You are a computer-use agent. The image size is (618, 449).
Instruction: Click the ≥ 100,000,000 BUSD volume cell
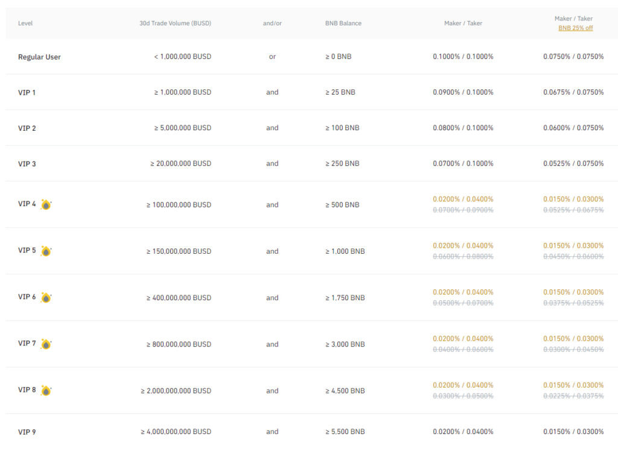[179, 205]
